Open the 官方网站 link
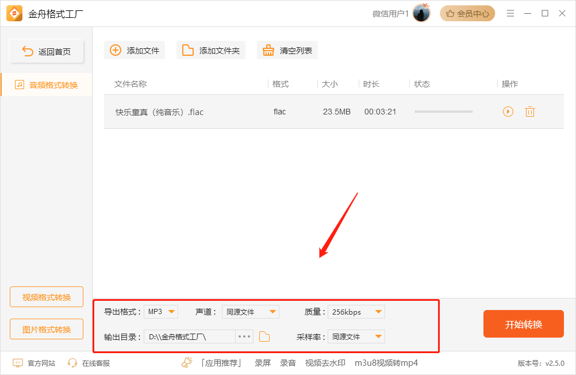 click(34, 363)
